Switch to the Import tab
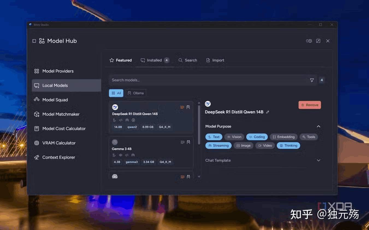This screenshot has height=230, width=369. click(x=215, y=60)
